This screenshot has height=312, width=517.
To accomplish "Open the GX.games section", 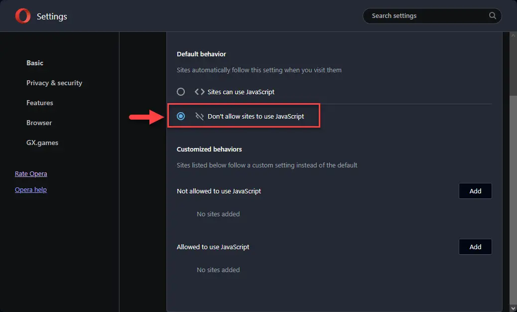I will (x=42, y=143).
